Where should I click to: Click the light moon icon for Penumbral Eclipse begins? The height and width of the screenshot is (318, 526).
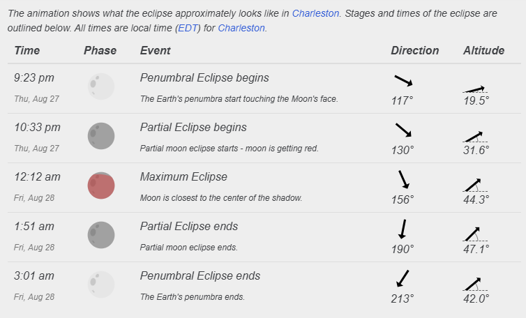click(x=101, y=86)
